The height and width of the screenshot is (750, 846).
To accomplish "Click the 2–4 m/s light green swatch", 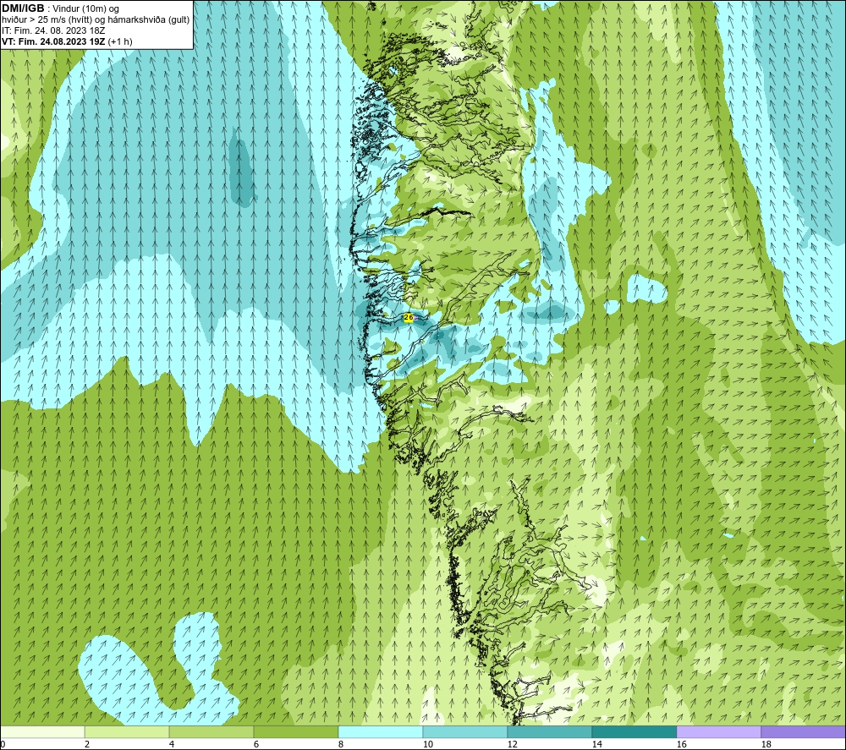I will (127, 731).
